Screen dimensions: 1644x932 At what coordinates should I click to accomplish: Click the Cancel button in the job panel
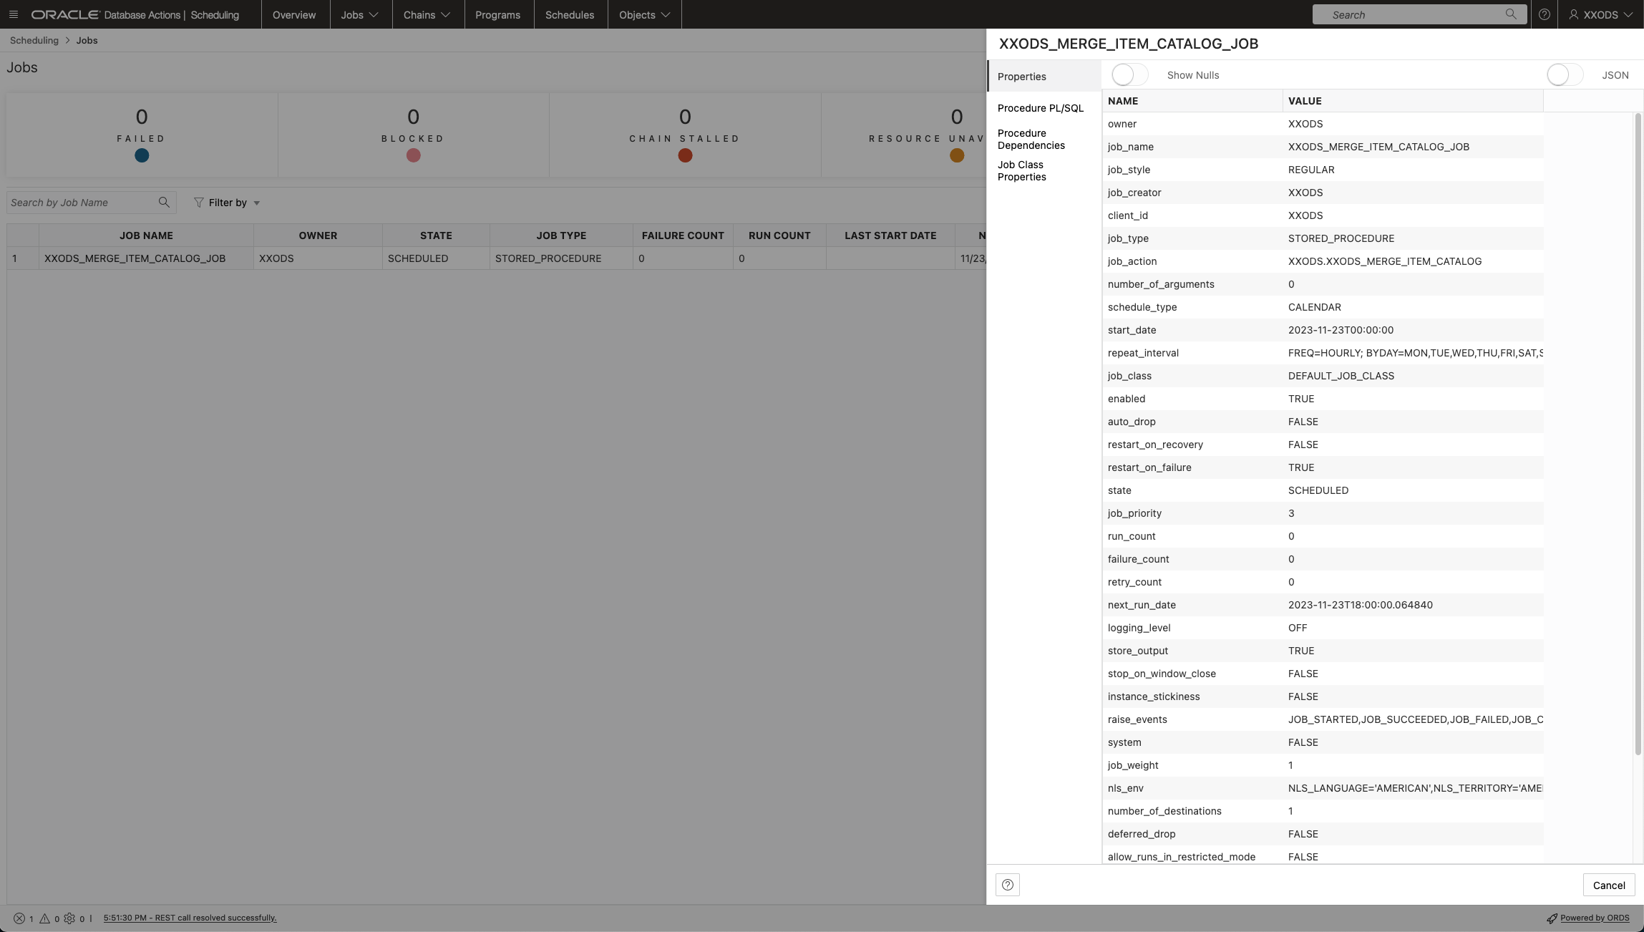[x=1607, y=885]
